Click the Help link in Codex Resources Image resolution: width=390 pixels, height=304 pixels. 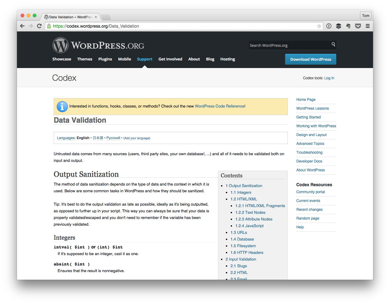coord(300,227)
